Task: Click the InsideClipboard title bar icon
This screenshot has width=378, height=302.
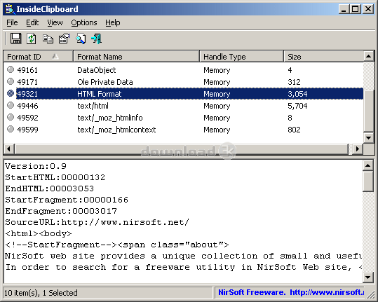Action: tap(9, 9)
